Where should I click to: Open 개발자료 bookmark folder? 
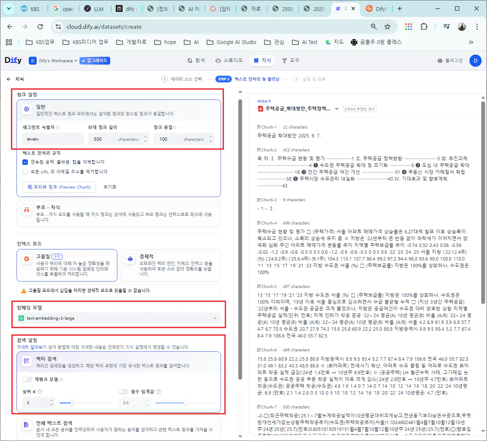point(131,42)
